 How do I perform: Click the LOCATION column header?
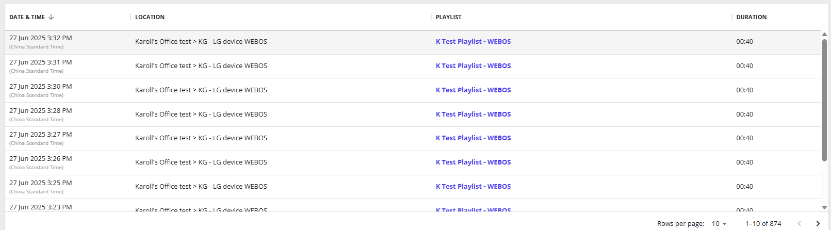(x=150, y=17)
